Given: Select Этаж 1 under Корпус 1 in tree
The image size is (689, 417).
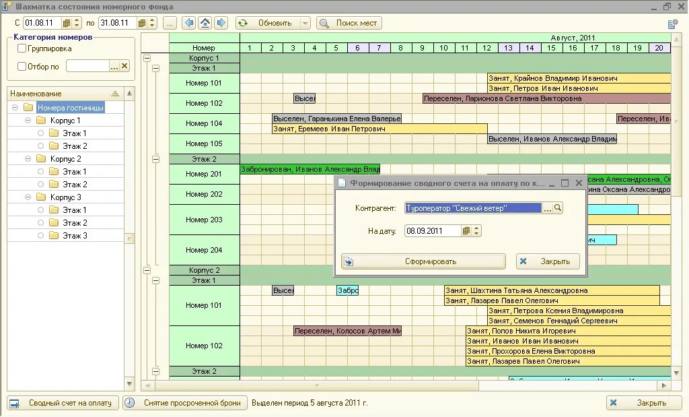Looking at the screenshot, I should (75, 133).
